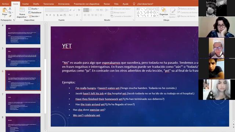The height and width of the screenshot is (132, 235).
Task: Select the Elbow Connector shape
Action: click(x=141, y=12)
